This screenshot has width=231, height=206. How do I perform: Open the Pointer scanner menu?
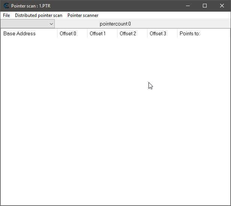(x=83, y=15)
